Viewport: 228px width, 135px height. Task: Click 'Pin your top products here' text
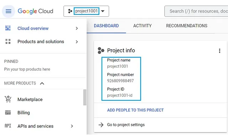pos(27,69)
